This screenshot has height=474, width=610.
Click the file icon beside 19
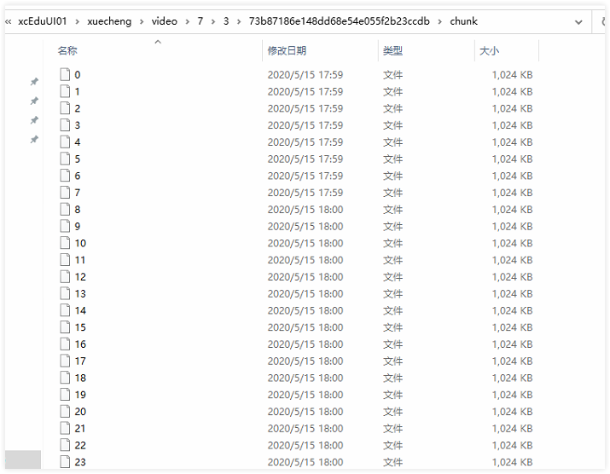tap(65, 394)
